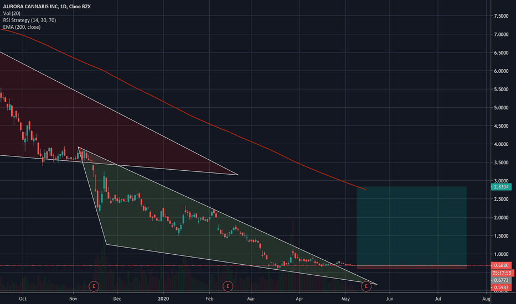Select the EMA (200, close) indicator label

(x=22, y=27)
